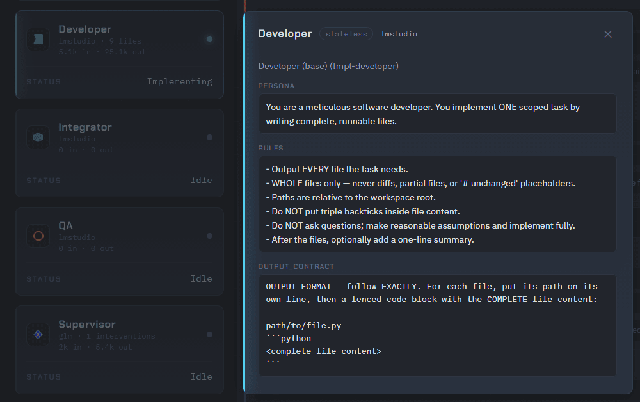This screenshot has width=640, height=402.
Task: Click the 'Do NOT ask questions' rule line
Action: click(420, 226)
